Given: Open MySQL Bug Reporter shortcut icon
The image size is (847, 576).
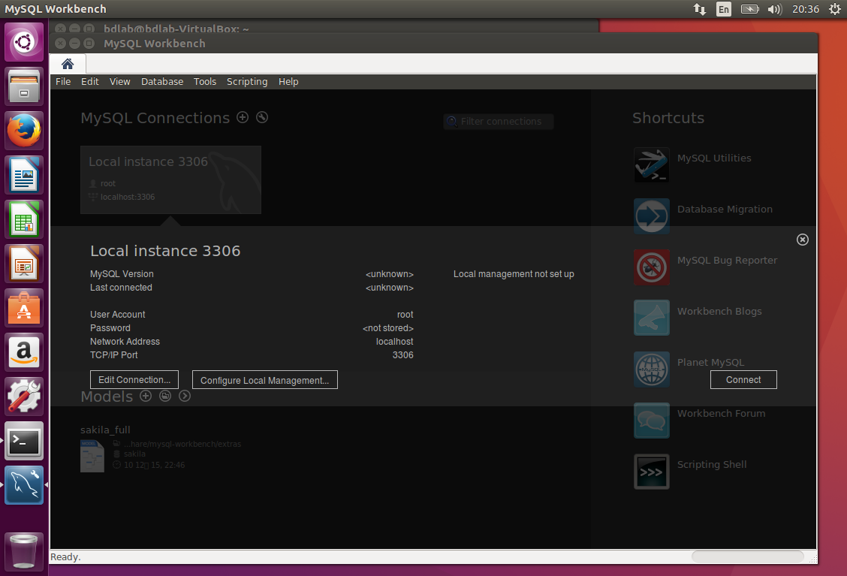Looking at the screenshot, I should [652, 267].
